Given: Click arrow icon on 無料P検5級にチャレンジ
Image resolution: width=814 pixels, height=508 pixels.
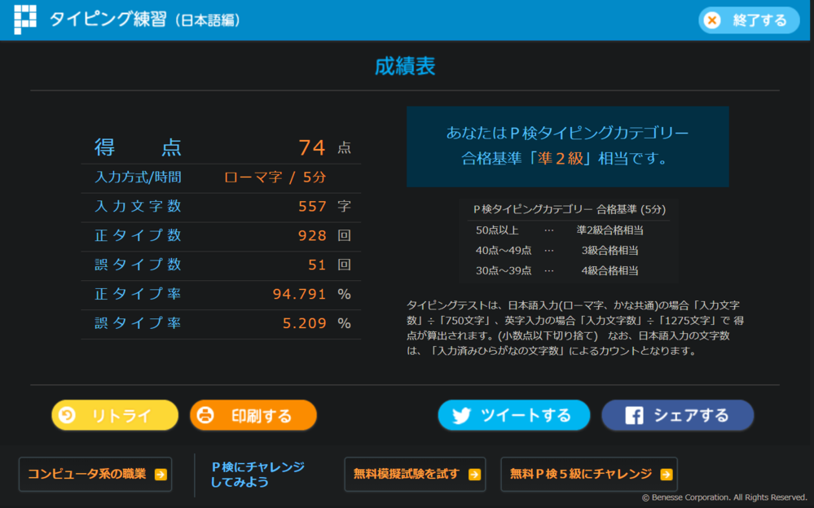Looking at the screenshot, I should [x=666, y=475].
